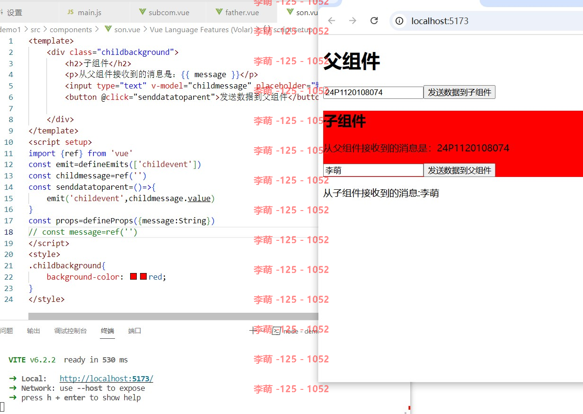Click the 子组件 heading in the red area

point(344,122)
